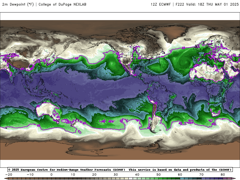Click the "50" color scale label
Viewport: 240px width, 180px height.
tap(159, 175)
